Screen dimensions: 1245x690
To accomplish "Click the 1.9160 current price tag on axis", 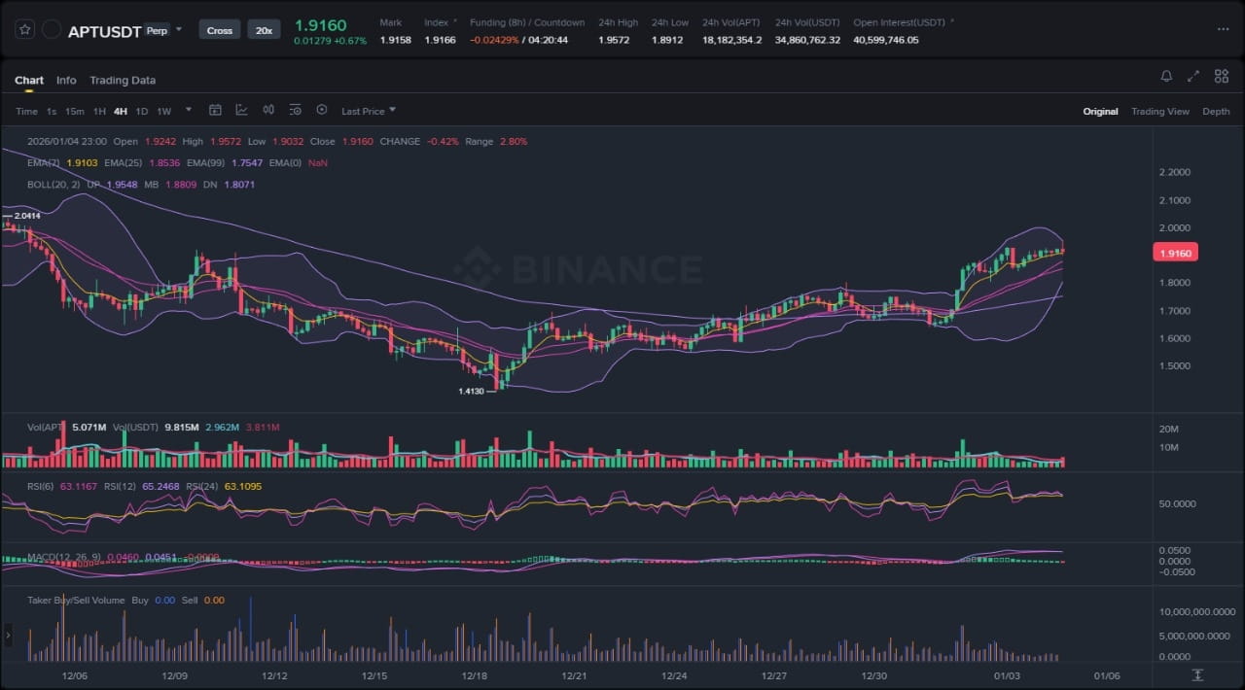I will pos(1175,253).
